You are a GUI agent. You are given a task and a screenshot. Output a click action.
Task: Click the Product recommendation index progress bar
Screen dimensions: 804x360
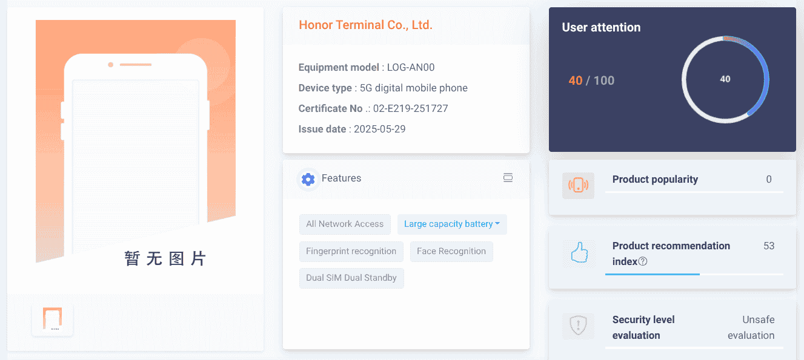(x=694, y=274)
